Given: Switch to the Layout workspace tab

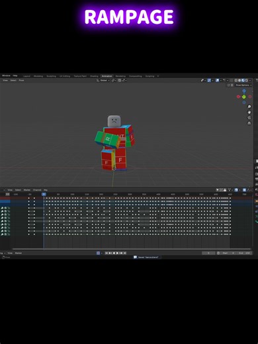Looking at the screenshot, I should (26, 76).
